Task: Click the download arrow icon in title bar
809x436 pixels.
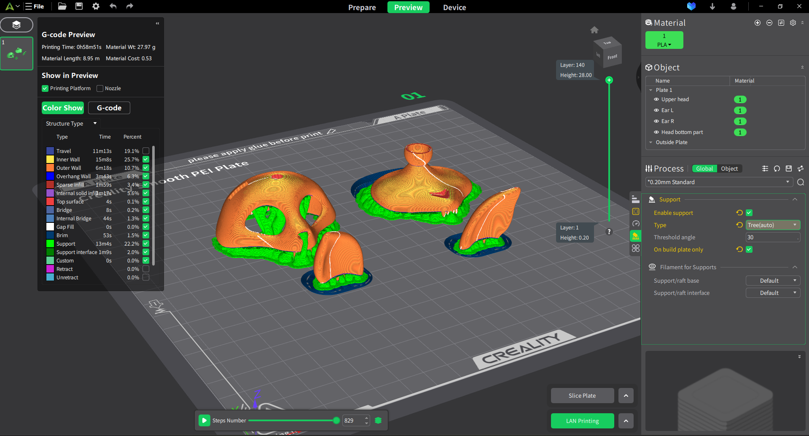Action: (x=712, y=6)
